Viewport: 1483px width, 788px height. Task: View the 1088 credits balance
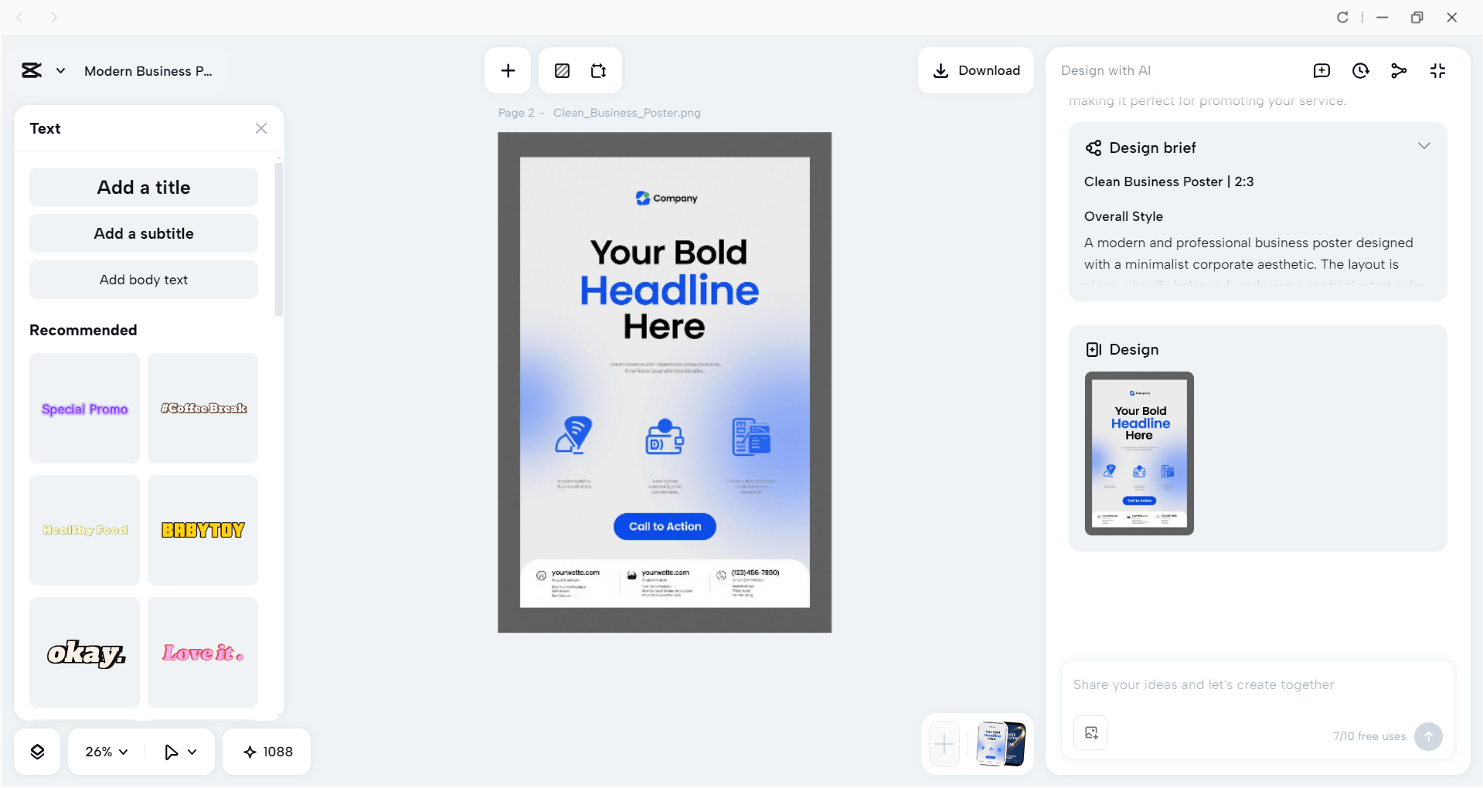[x=267, y=752]
